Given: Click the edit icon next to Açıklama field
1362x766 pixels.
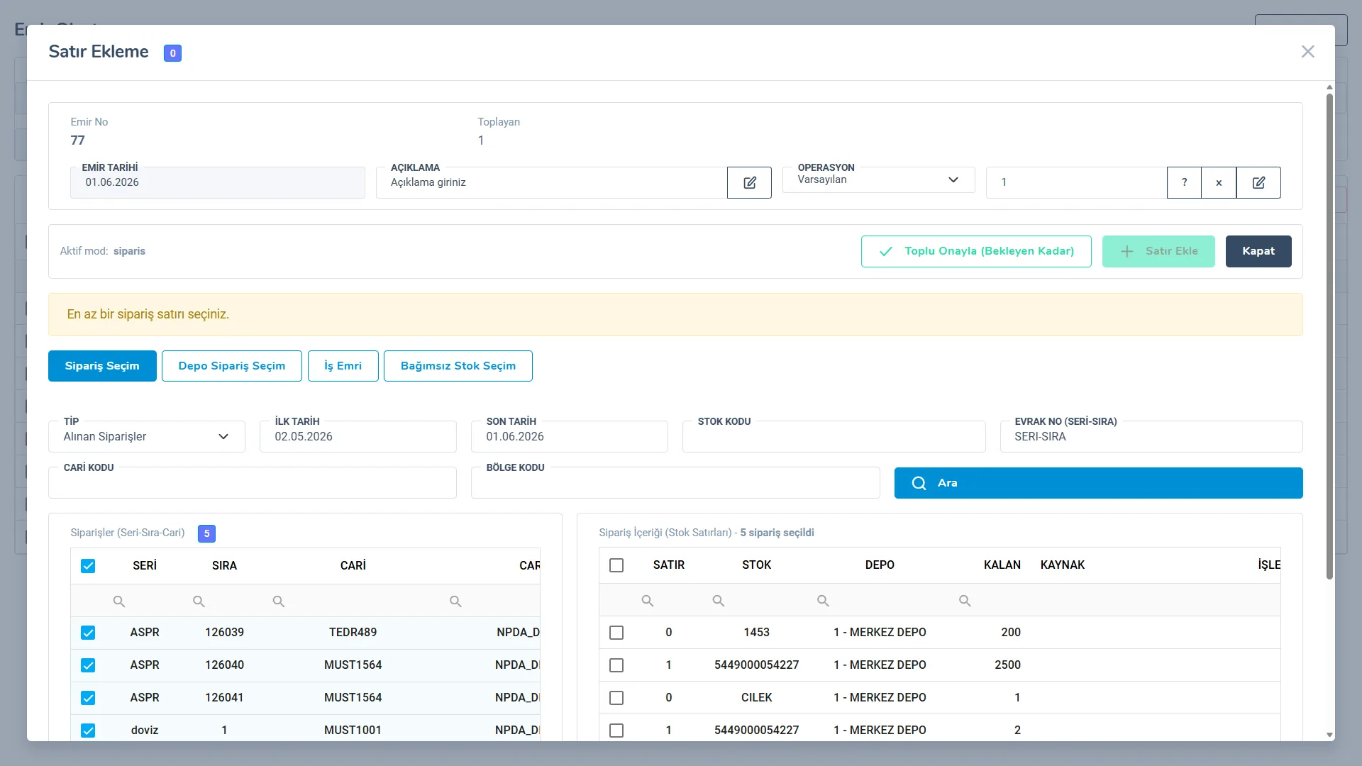Looking at the screenshot, I should pyautogui.click(x=749, y=183).
